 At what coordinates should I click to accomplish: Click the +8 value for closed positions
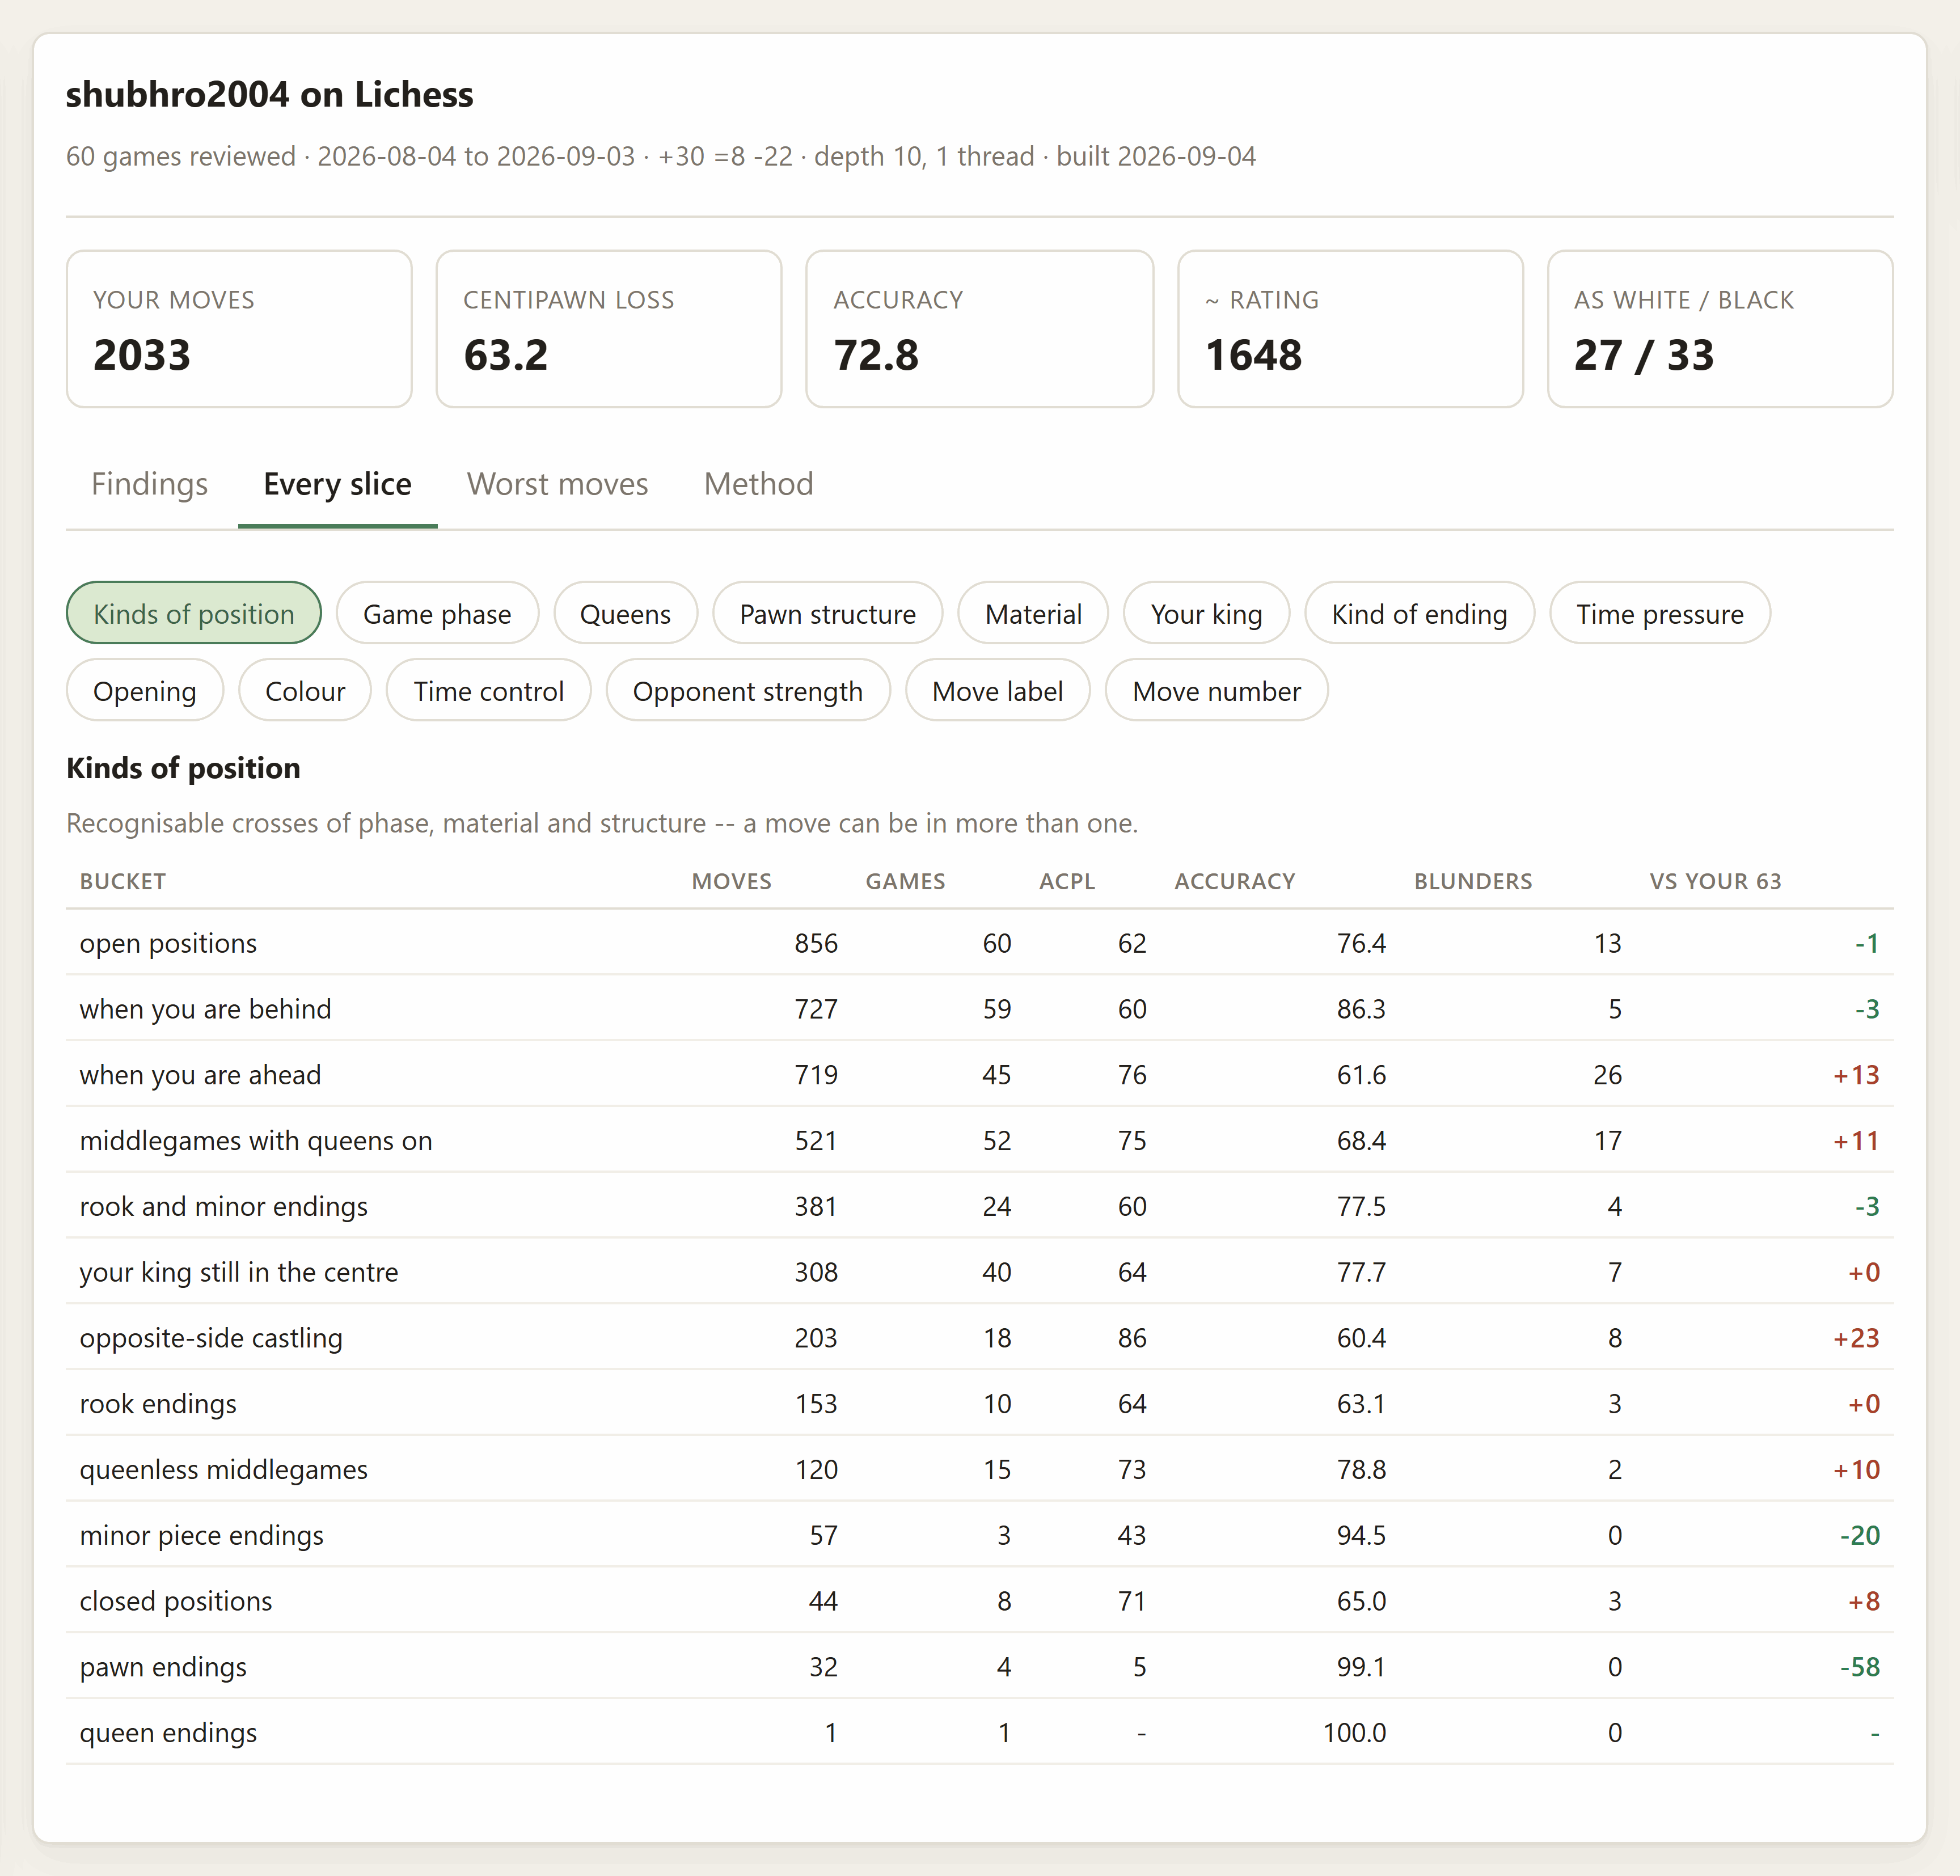point(1863,1601)
